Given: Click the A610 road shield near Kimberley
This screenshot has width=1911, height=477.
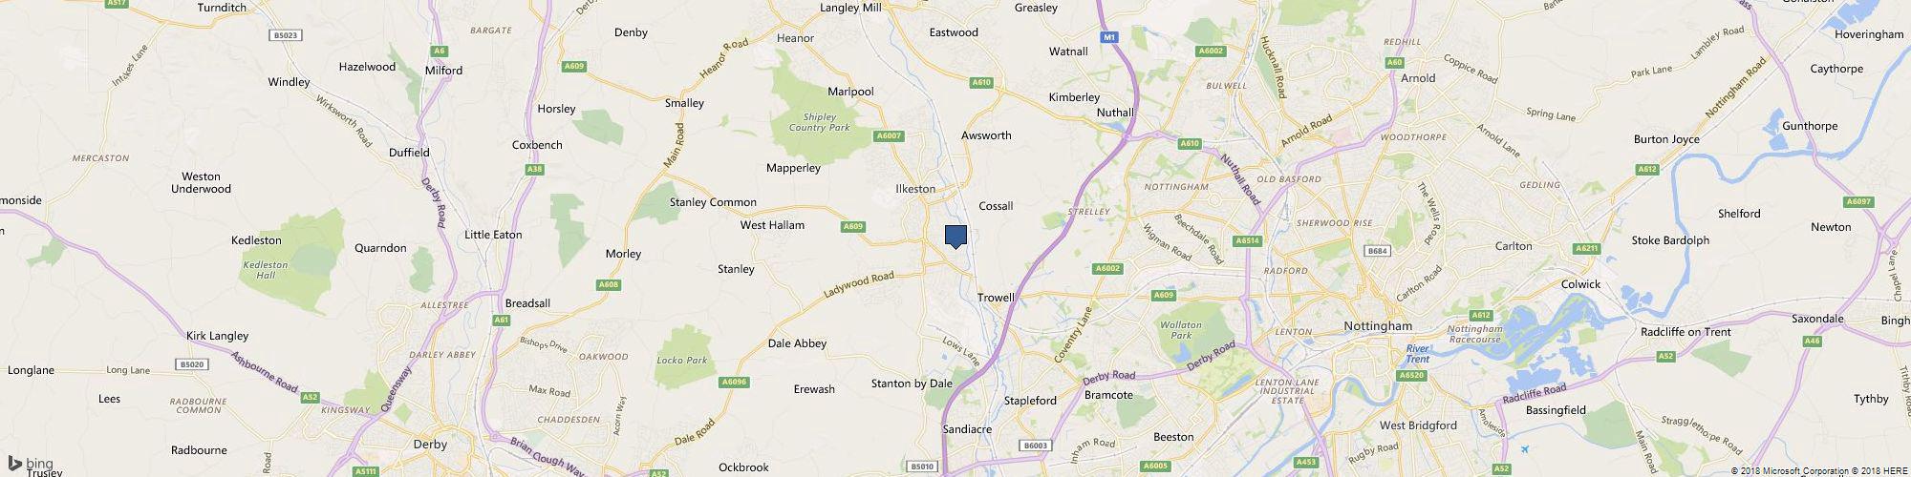Looking at the screenshot, I should [x=981, y=83].
